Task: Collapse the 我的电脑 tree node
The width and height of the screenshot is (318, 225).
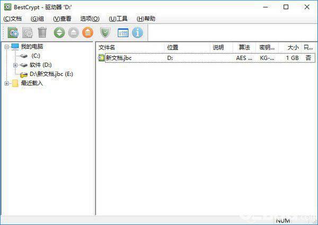Action: [x=7, y=47]
